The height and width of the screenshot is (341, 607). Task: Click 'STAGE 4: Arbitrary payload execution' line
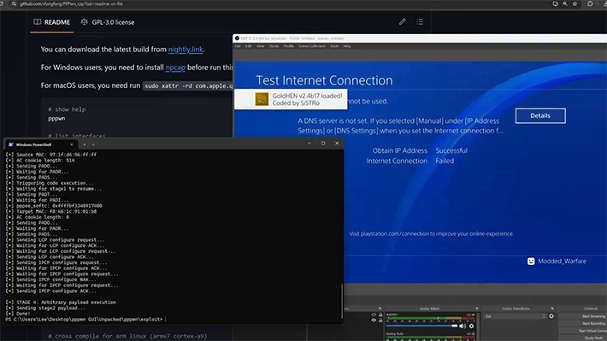point(61,303)
